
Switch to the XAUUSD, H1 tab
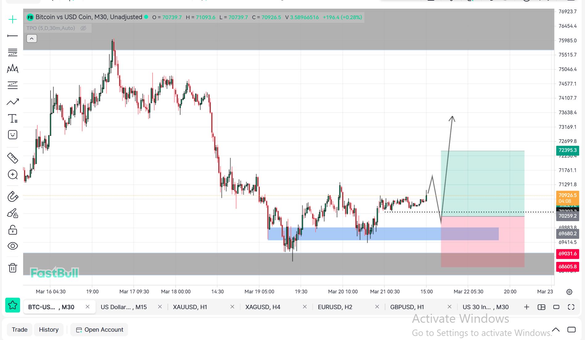[190, 307]
